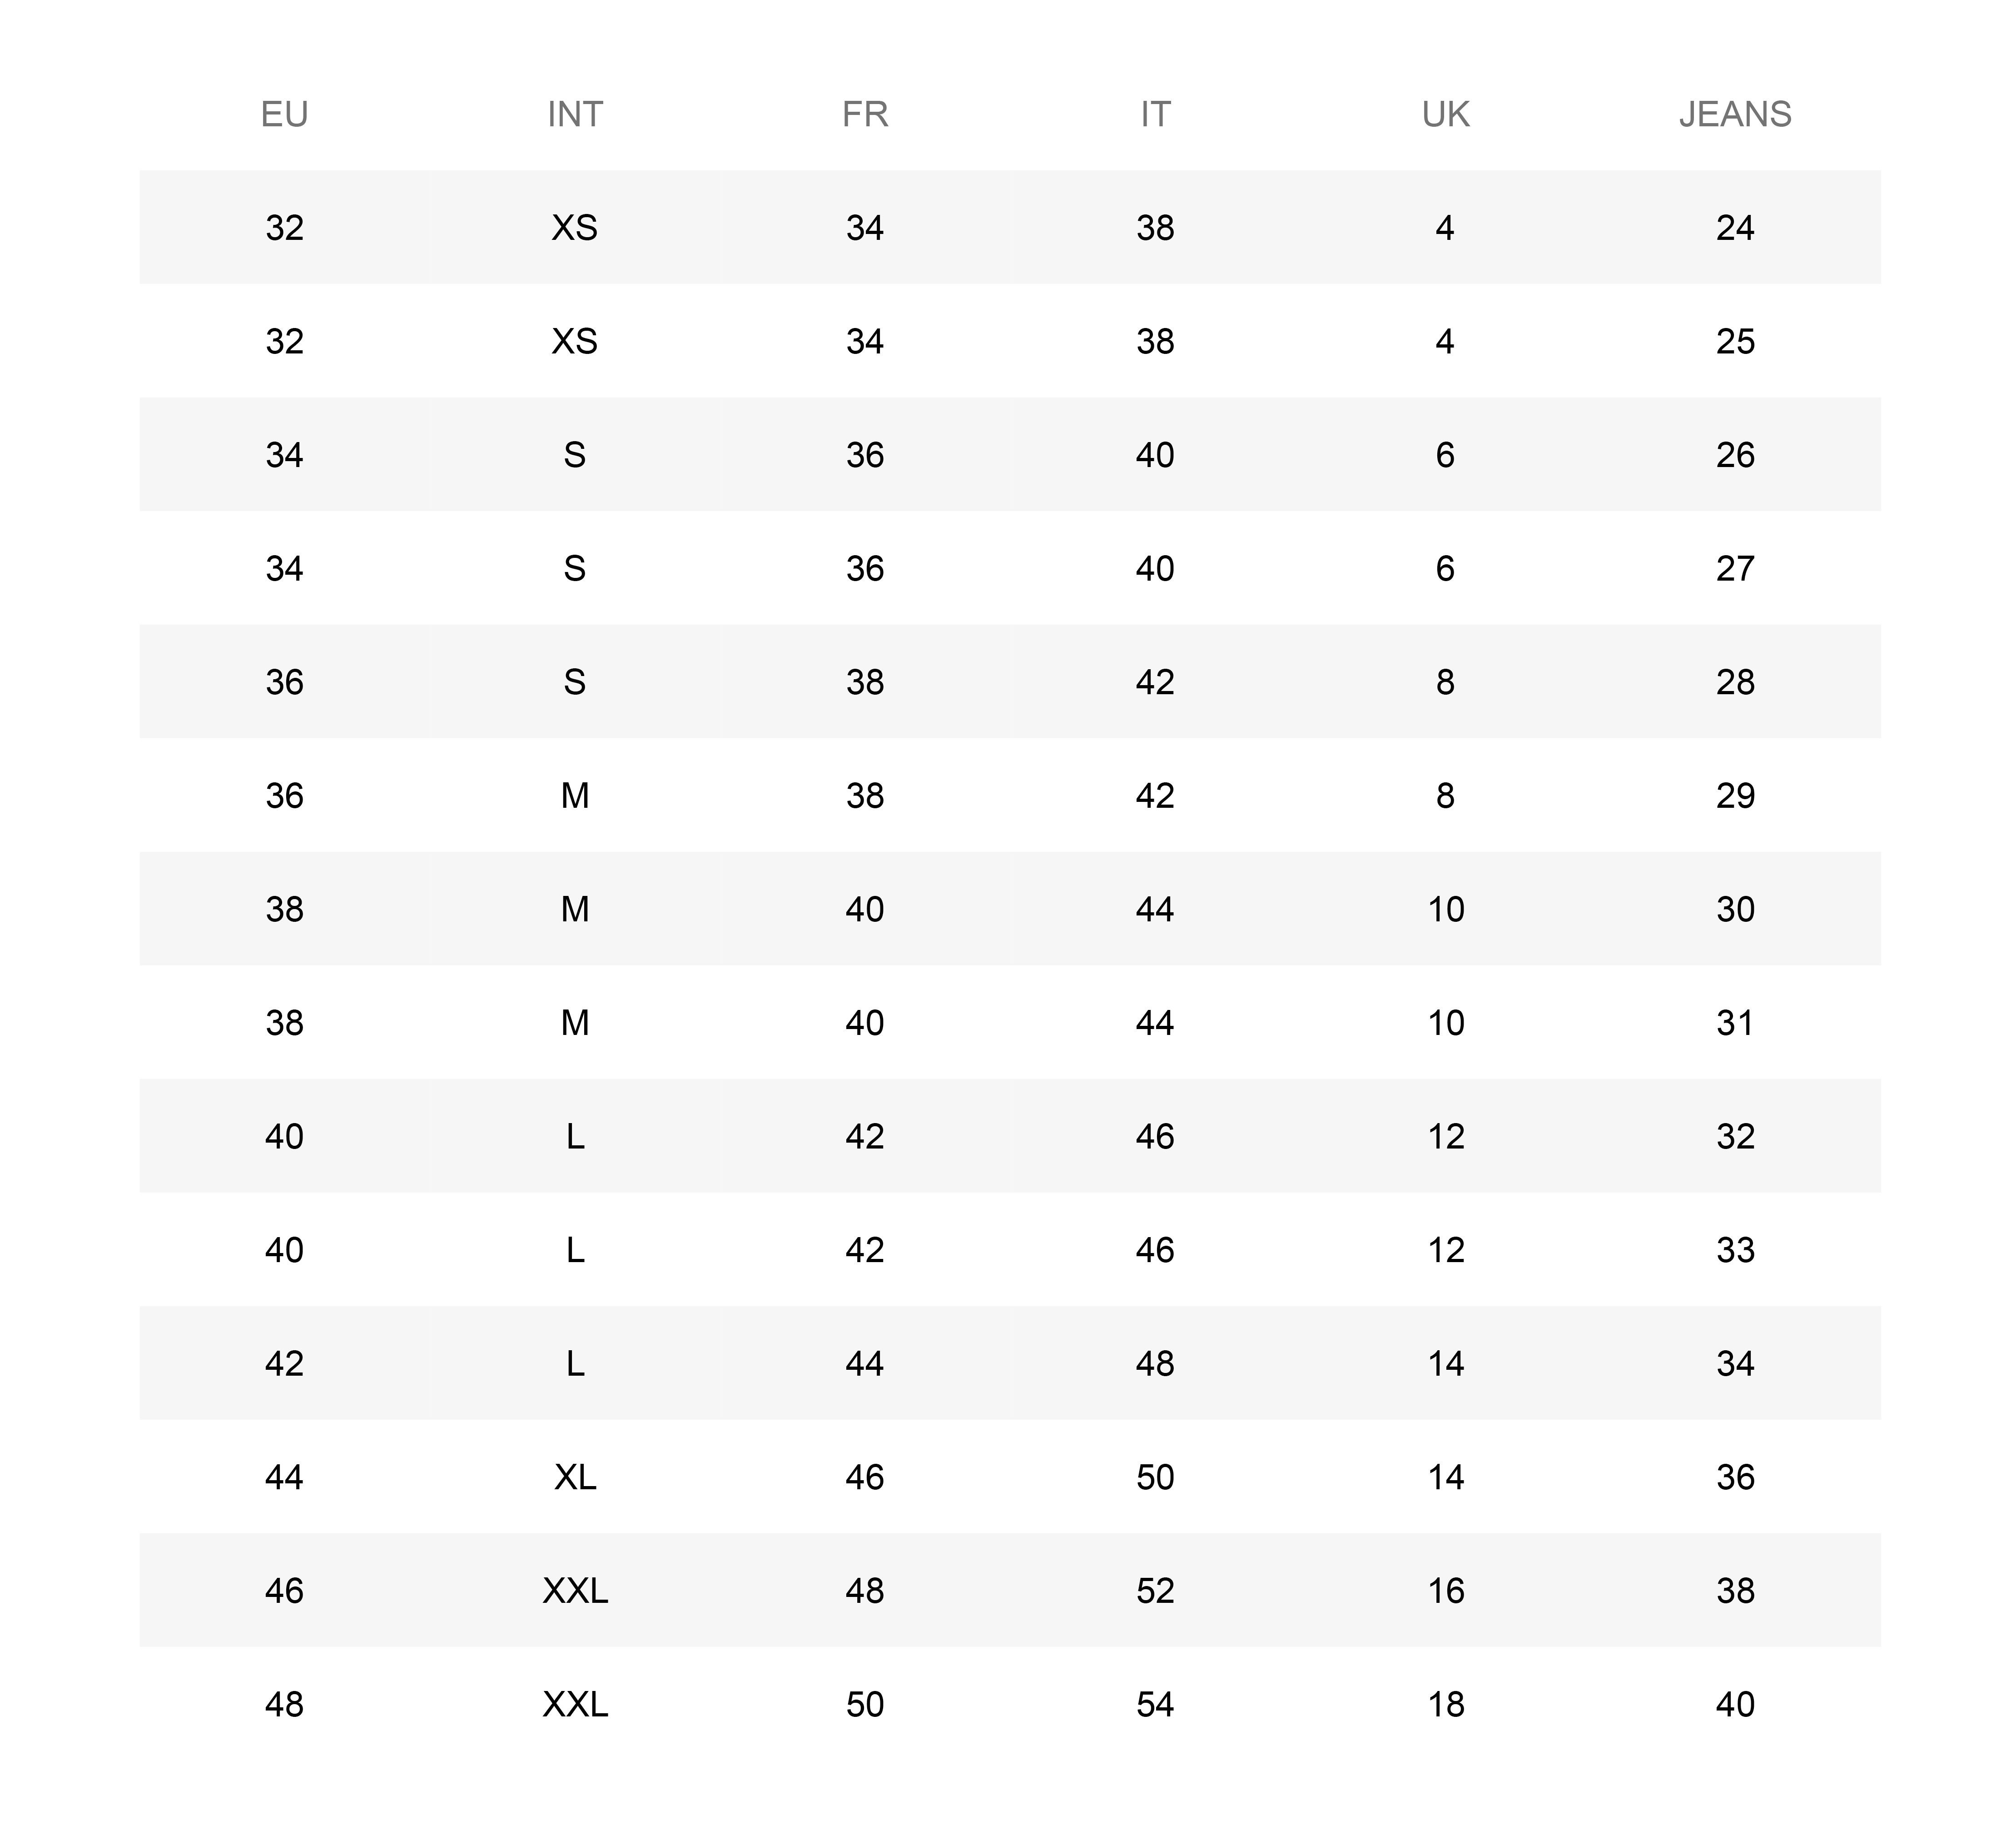
Task: Select the XL size cell
Action: [x=575, y=1477]
